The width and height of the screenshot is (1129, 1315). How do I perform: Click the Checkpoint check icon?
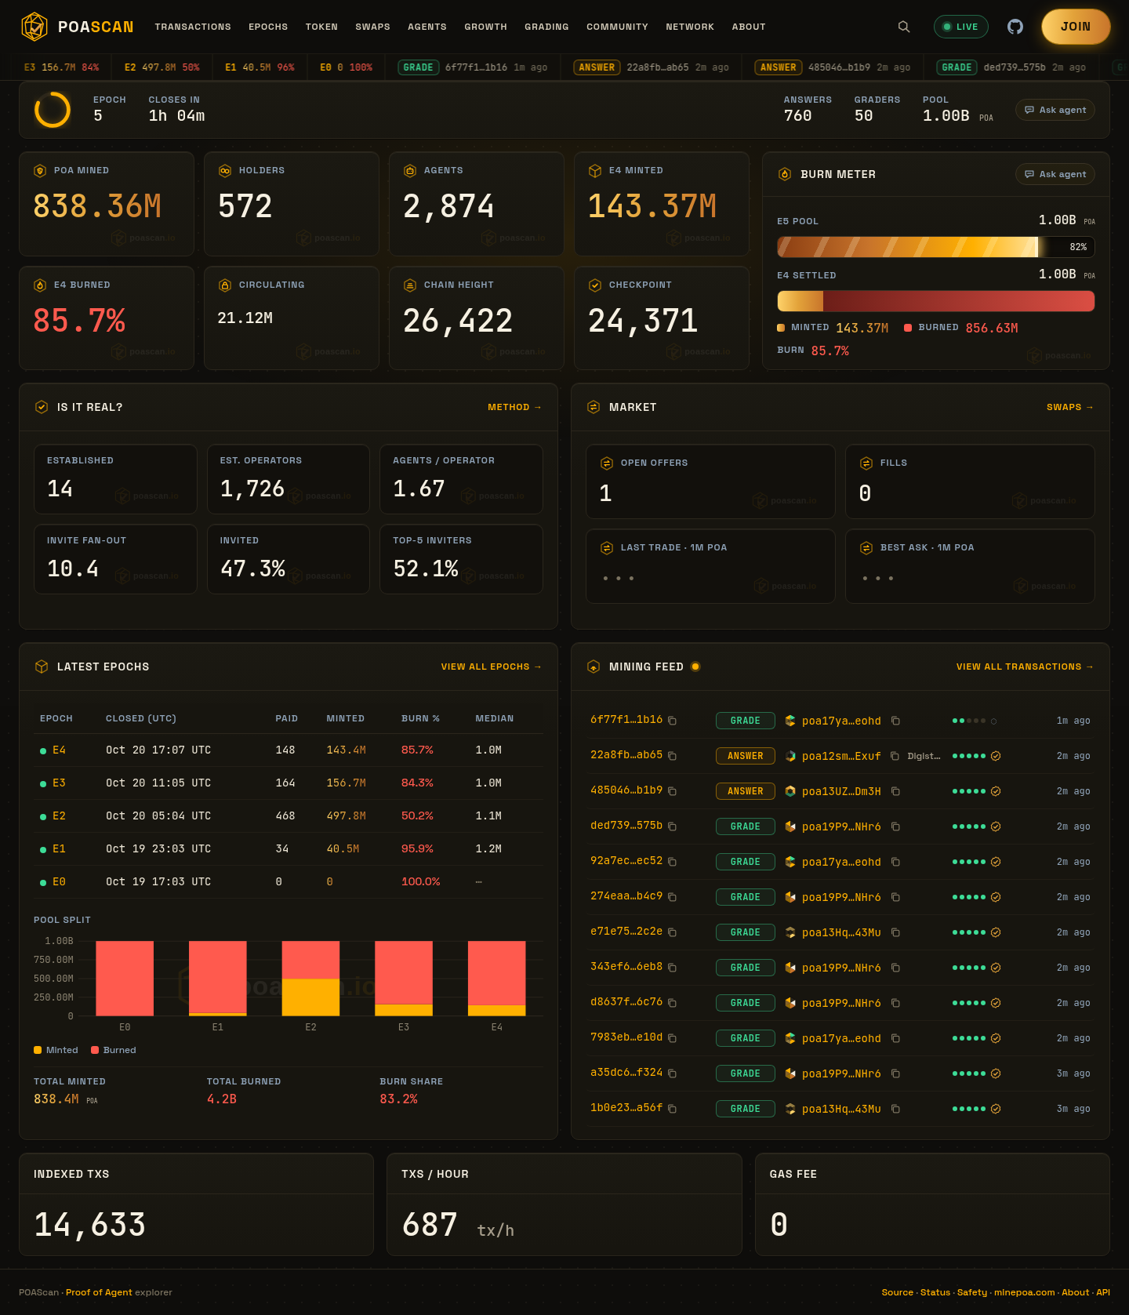click(595, 285)
